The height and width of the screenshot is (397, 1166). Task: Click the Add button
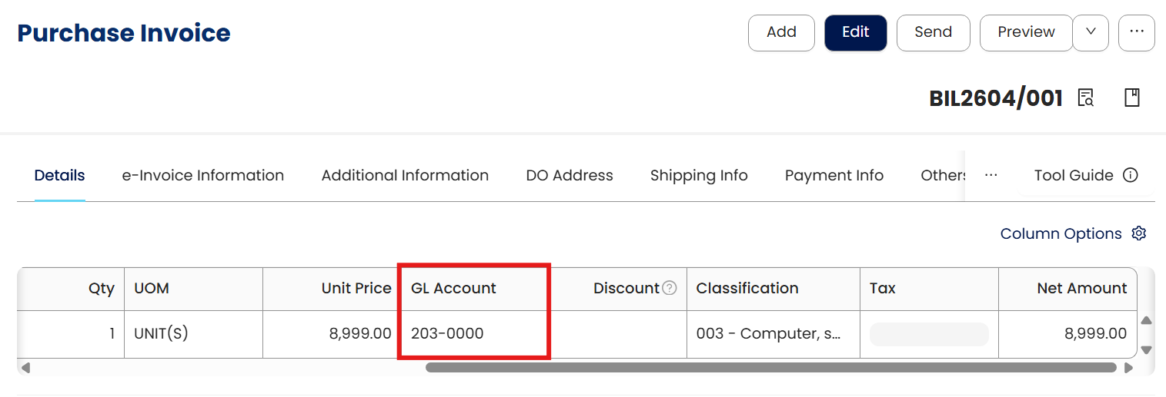(x=781, y=32)
